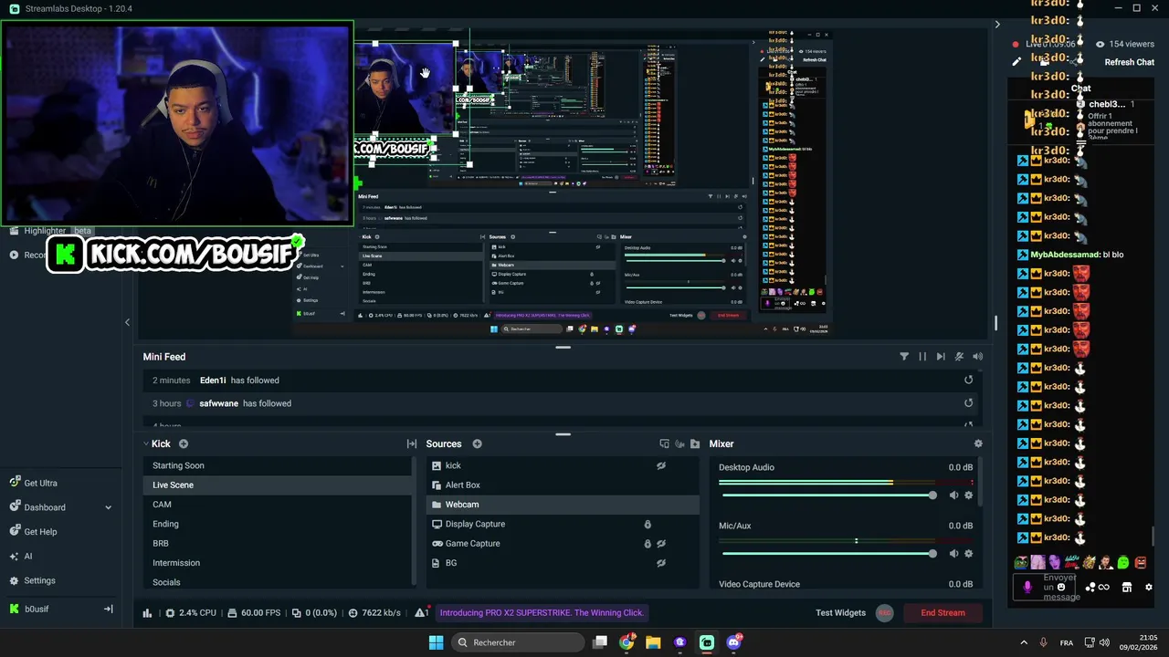Click Test Widgets button
1169x657 pixels.
[x=840, y=613]
